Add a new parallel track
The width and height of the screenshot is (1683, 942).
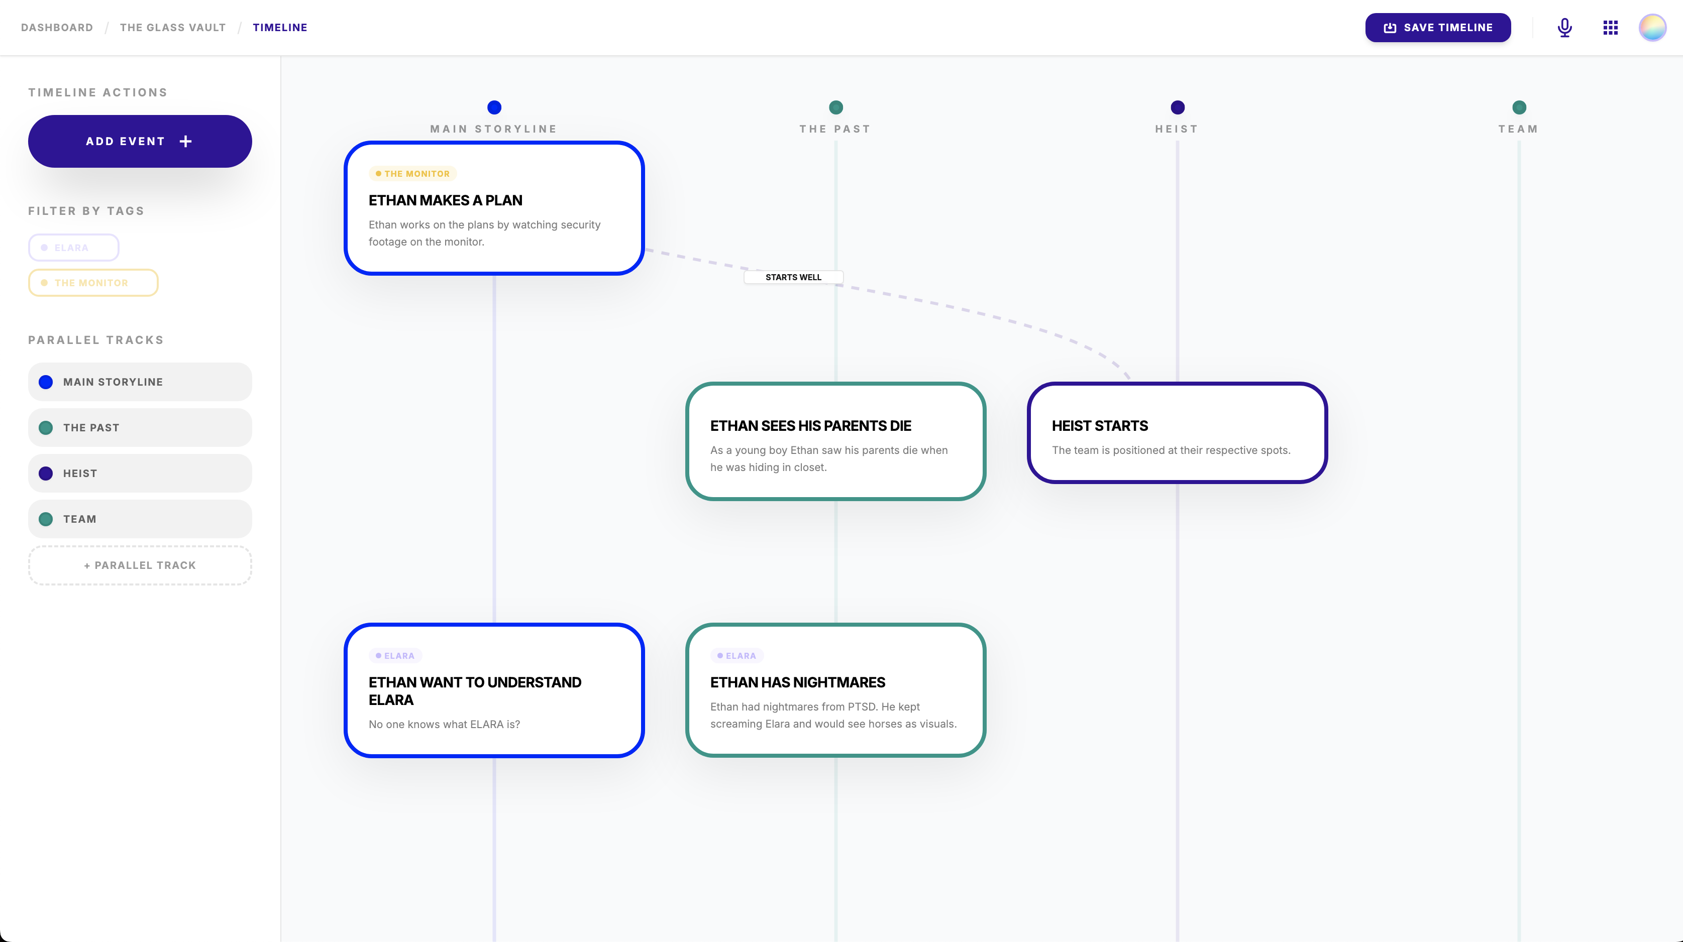coord(140,565)
